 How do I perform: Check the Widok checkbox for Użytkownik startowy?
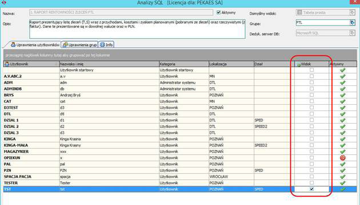[311, 70]
